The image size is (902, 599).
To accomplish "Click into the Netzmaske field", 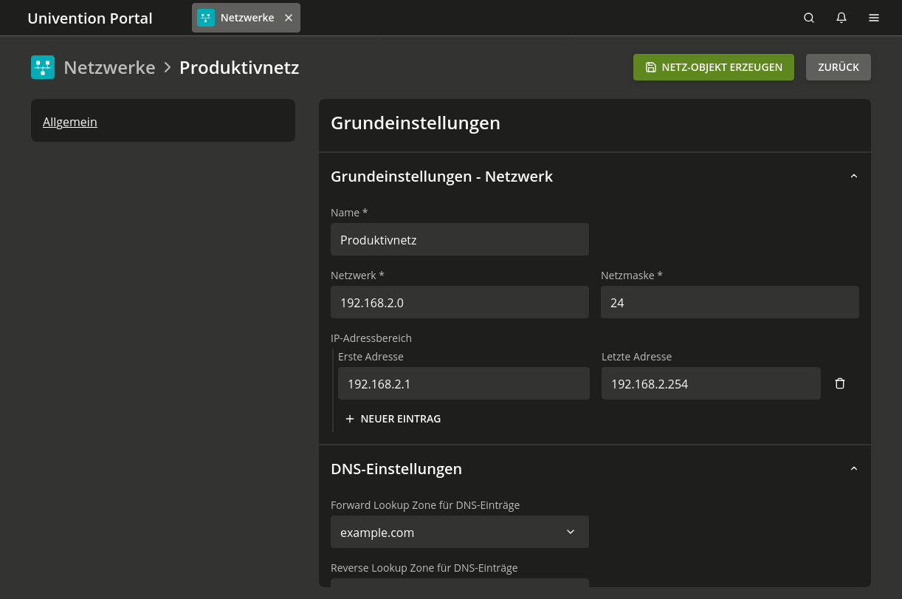I will pos(729,302).
